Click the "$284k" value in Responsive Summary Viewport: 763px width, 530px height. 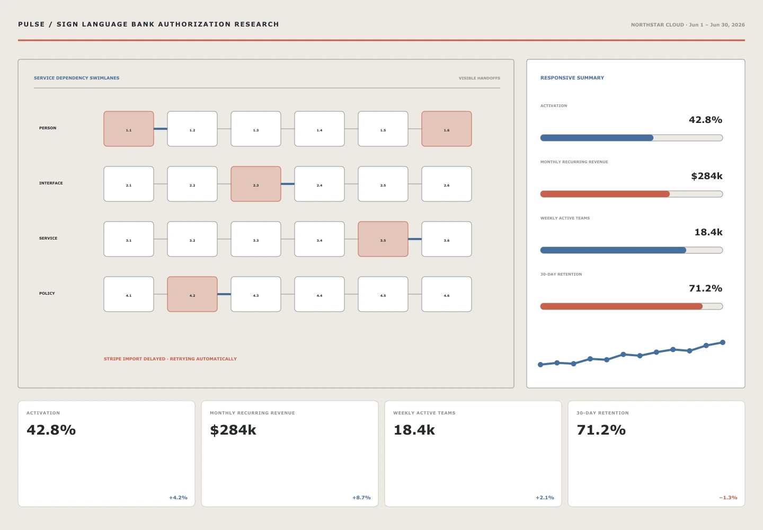pos(707,176)
